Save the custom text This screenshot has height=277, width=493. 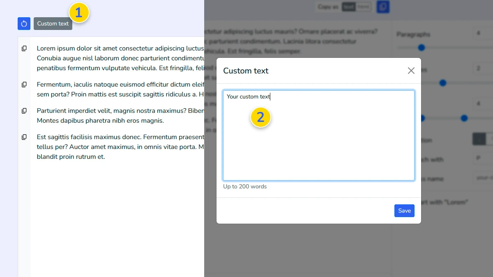[x=404, y=211]
